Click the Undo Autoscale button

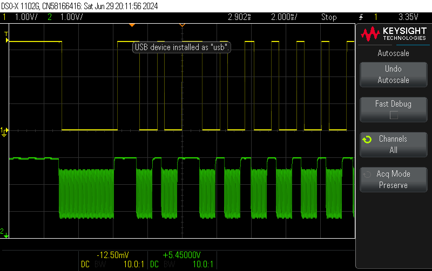(394, 74)
